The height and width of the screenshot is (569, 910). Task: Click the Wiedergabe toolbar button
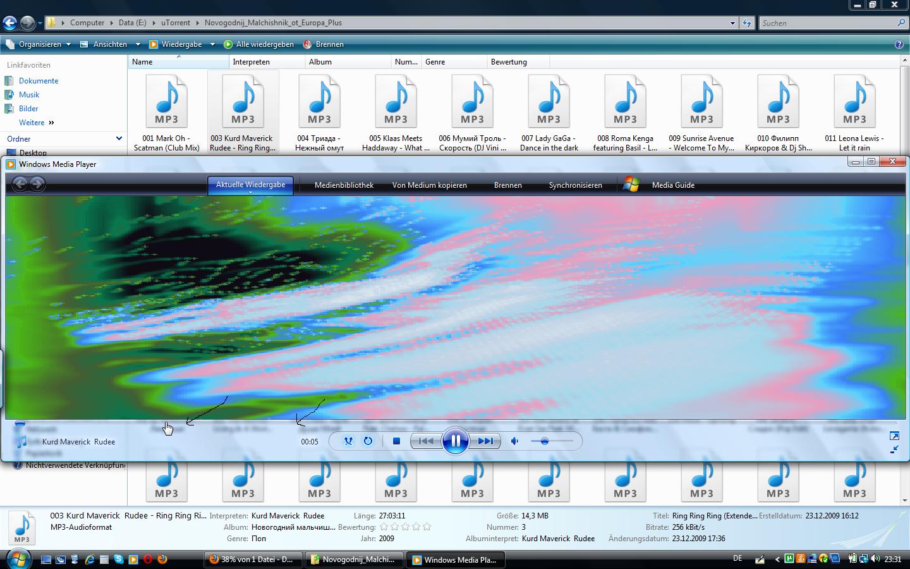(176, 44)
